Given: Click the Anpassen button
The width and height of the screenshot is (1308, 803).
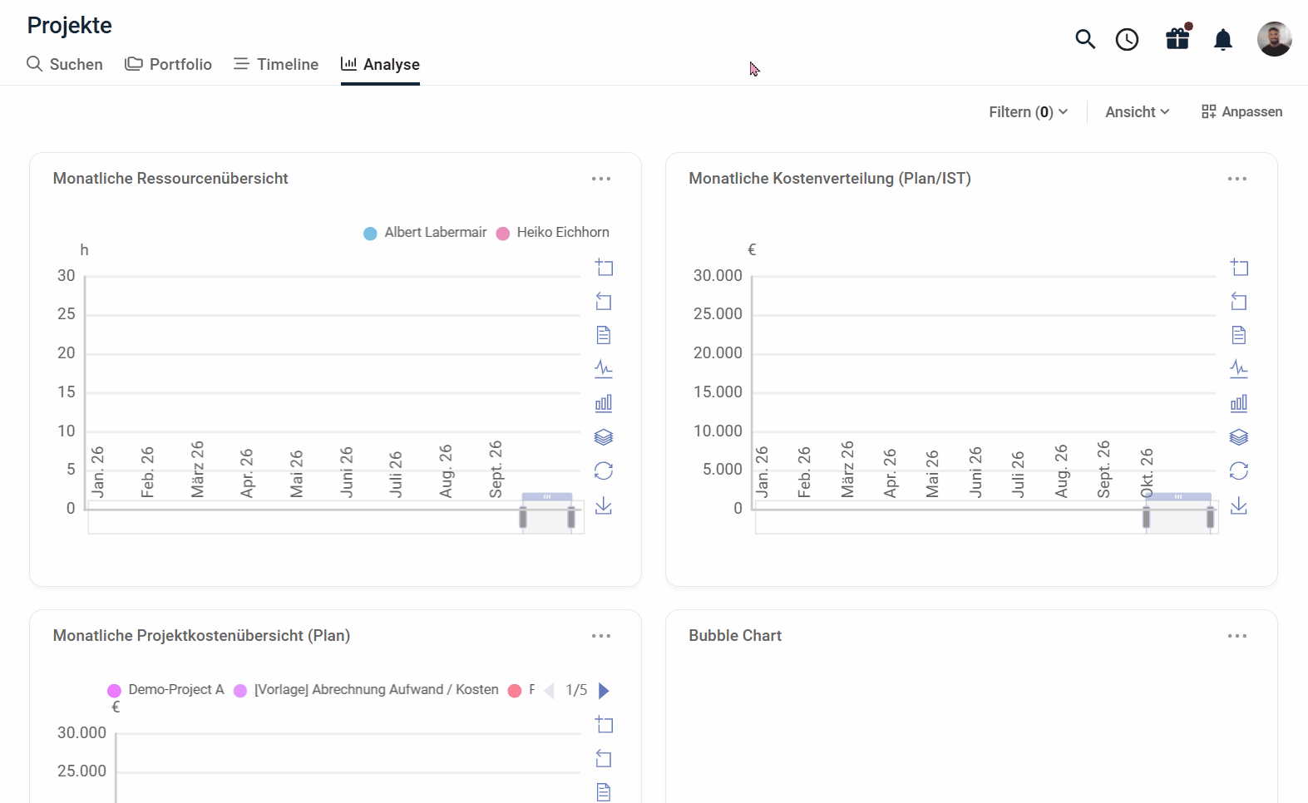Looking at the screenshot, I should click(1242, 111).
